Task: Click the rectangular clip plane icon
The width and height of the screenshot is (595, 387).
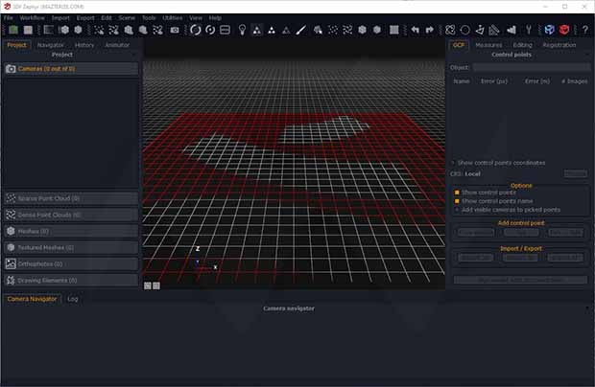Action: coord(225,30)
